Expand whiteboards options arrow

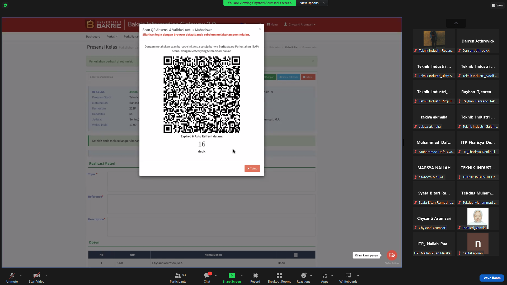coord(358,275)
